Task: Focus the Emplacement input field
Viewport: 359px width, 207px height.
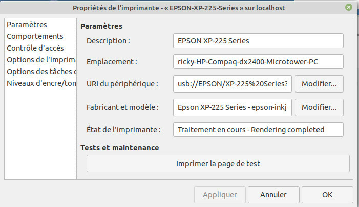Action: click(x=258, y=62)
